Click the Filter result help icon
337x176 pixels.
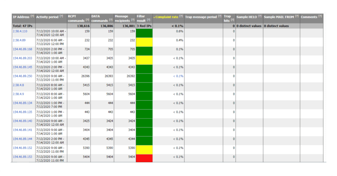(x=149, y=20)
